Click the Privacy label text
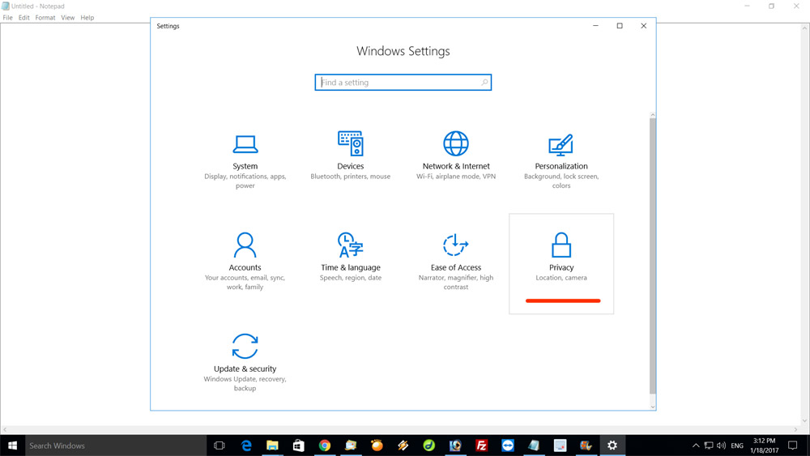This screenshot has width=810, height=456. click(x=561, y=267)
